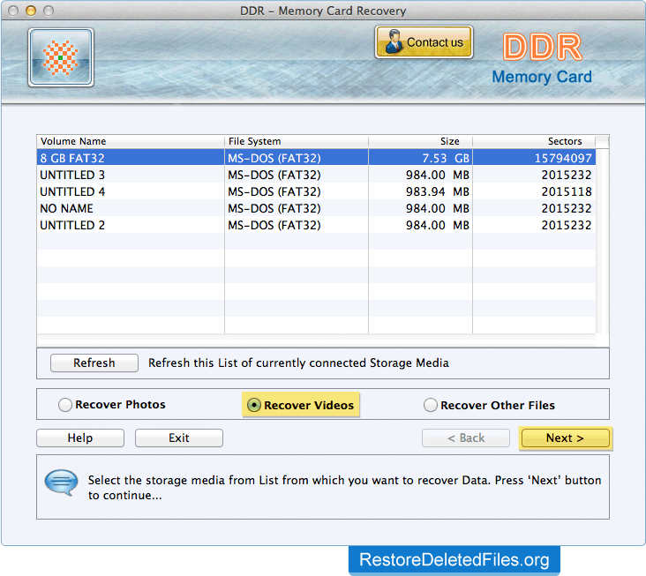Click the 983.94 MB size cell
The height and width of the screenshot is (576, 646).
tap(420, 191)
